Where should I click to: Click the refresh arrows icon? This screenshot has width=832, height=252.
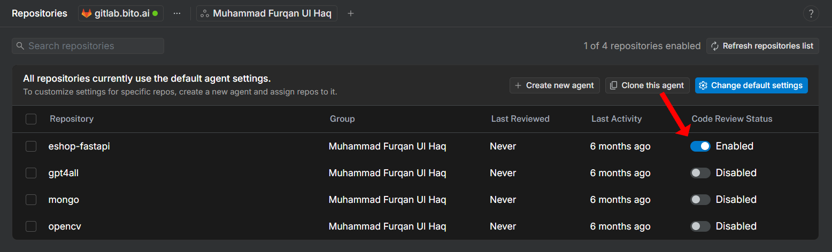[x=715, y=46]
